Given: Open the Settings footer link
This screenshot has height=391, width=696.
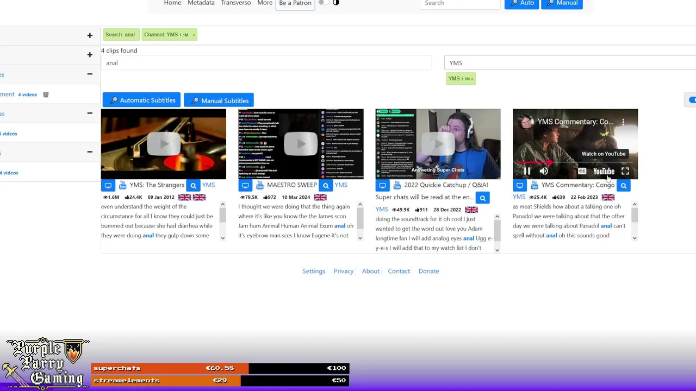Looking at the screenshot, I should (x=314, y=271).
